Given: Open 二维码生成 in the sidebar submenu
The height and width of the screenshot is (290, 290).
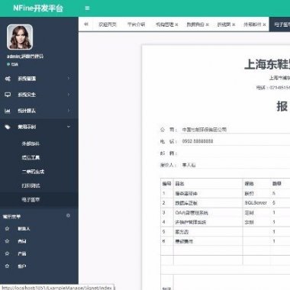Looking at the screenshot, I should (x=33, y=172).
